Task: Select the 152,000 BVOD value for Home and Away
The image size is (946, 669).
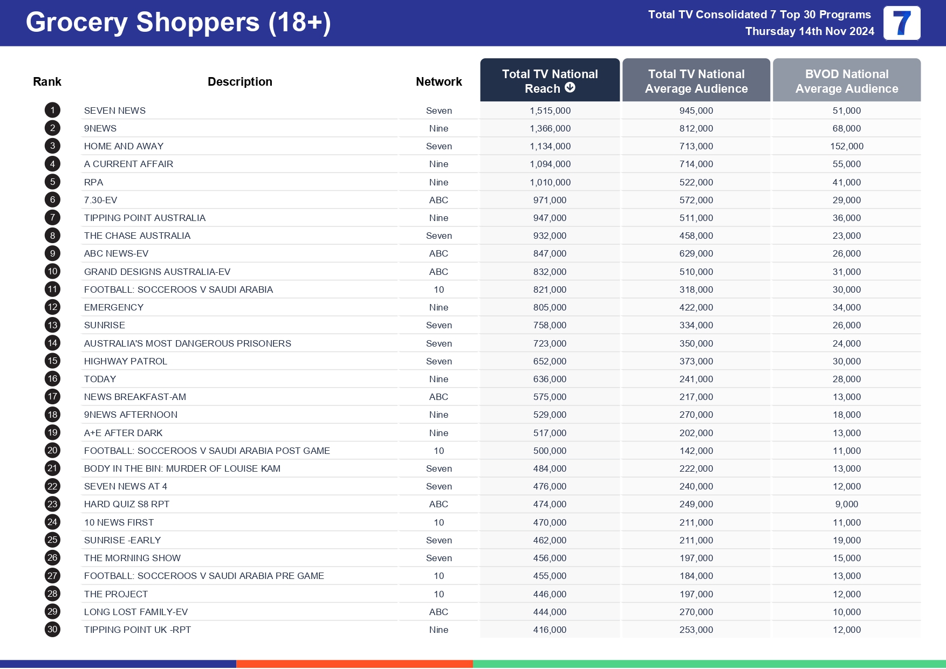Action: tap(846, 146)
